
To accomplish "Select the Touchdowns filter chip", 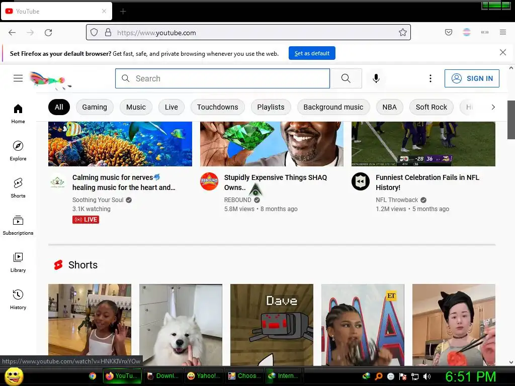I will 217,107.
